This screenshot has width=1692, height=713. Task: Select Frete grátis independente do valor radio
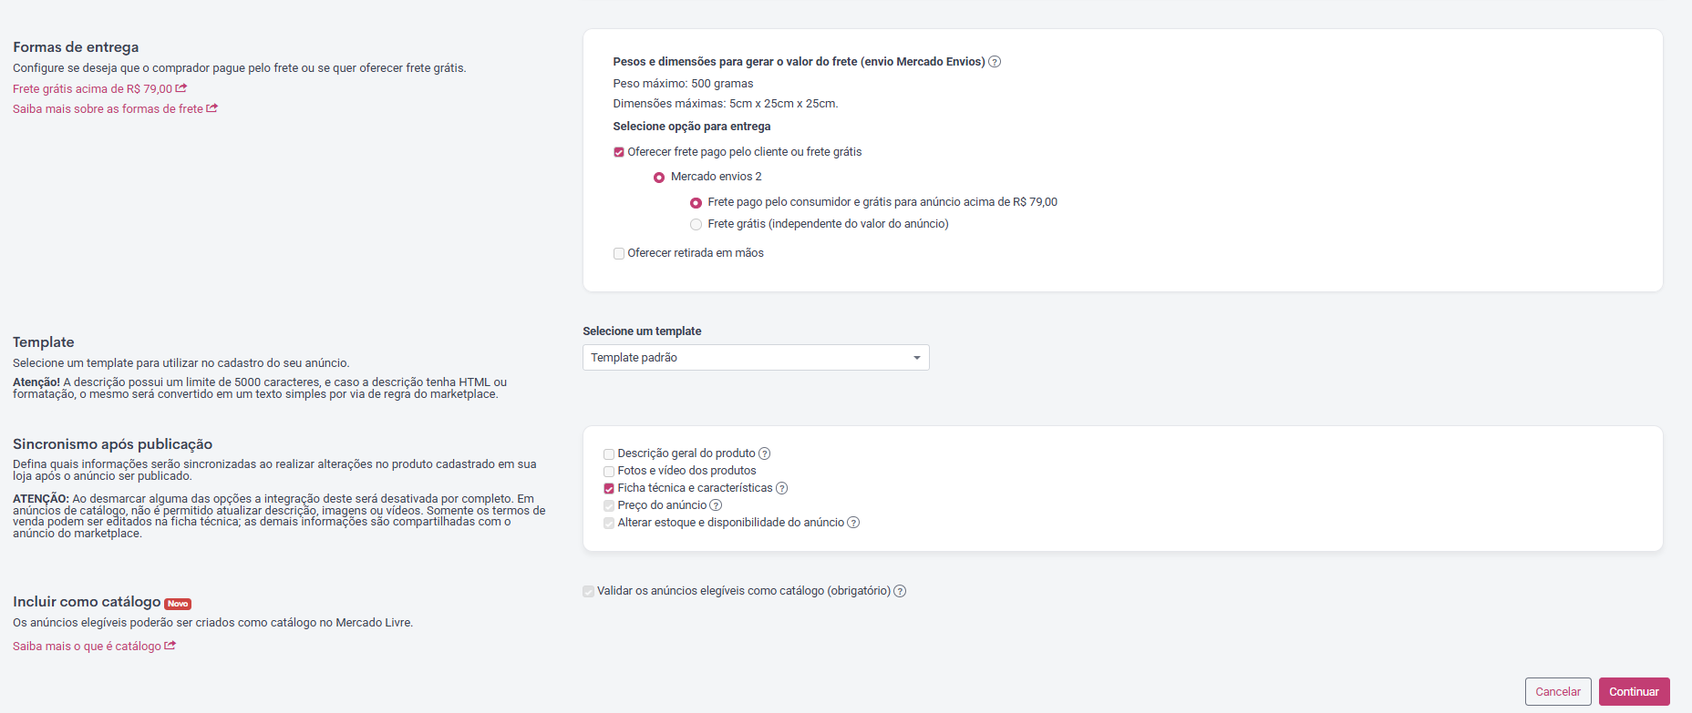point(696,224)
